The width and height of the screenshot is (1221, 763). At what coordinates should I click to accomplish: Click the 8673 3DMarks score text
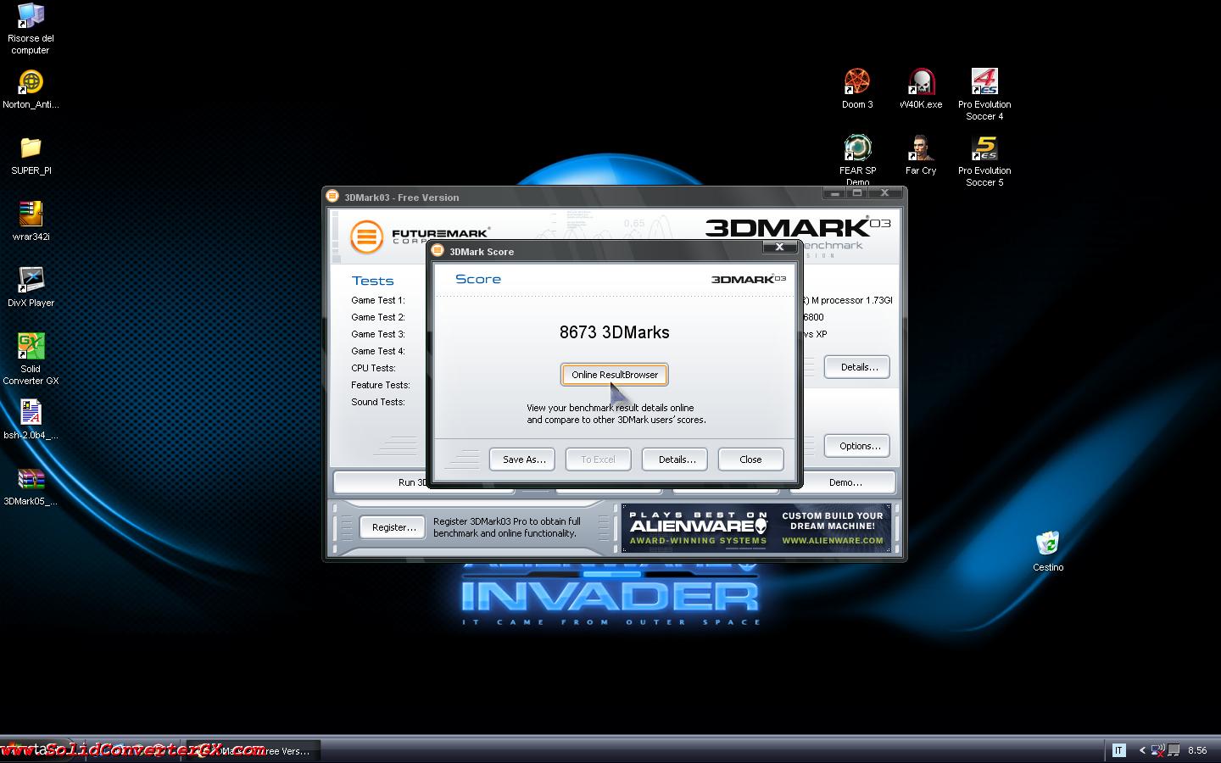615,332
